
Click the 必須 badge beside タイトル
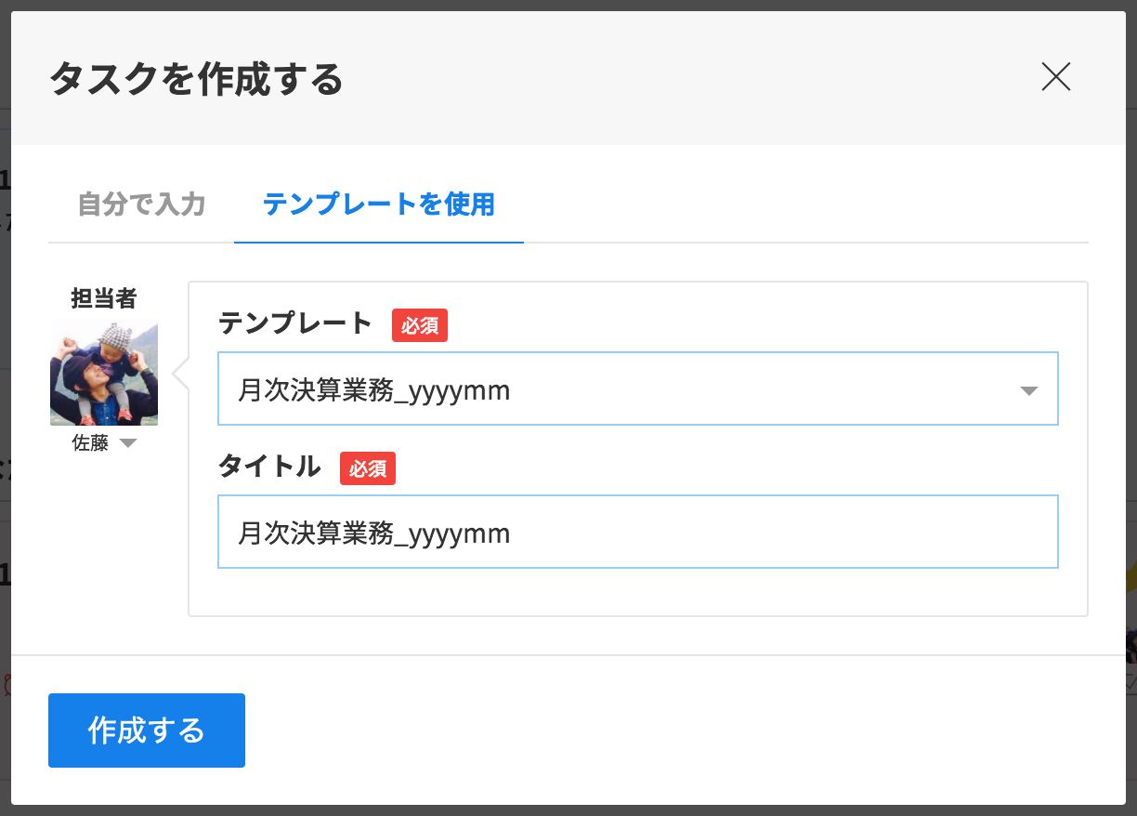tap(368, 468)
